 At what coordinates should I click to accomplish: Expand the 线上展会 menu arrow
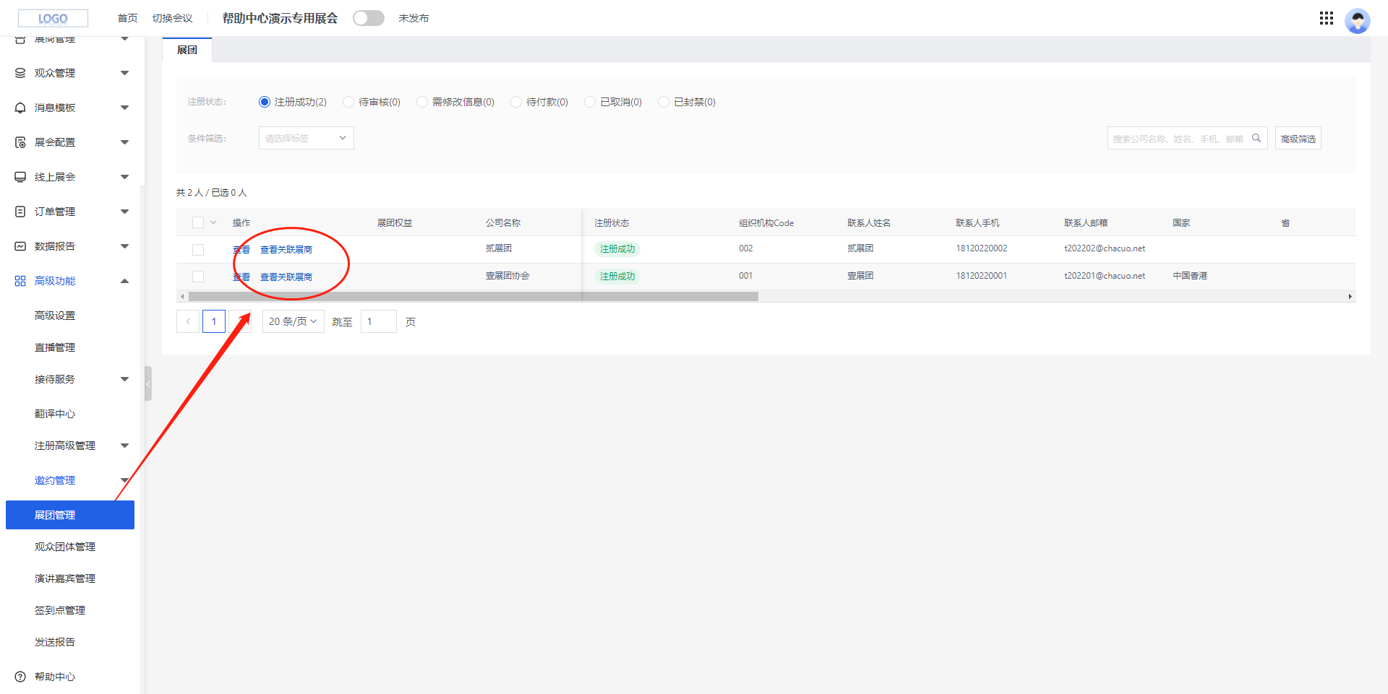[x=124, y=177]
